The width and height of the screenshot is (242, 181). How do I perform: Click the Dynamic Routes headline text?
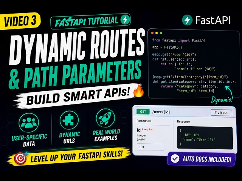pyautogui.click(x=77, y=46)
